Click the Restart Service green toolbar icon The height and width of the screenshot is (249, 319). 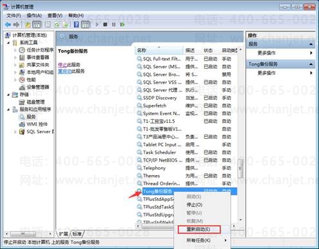pyautogui.click(x=122, y=24)
